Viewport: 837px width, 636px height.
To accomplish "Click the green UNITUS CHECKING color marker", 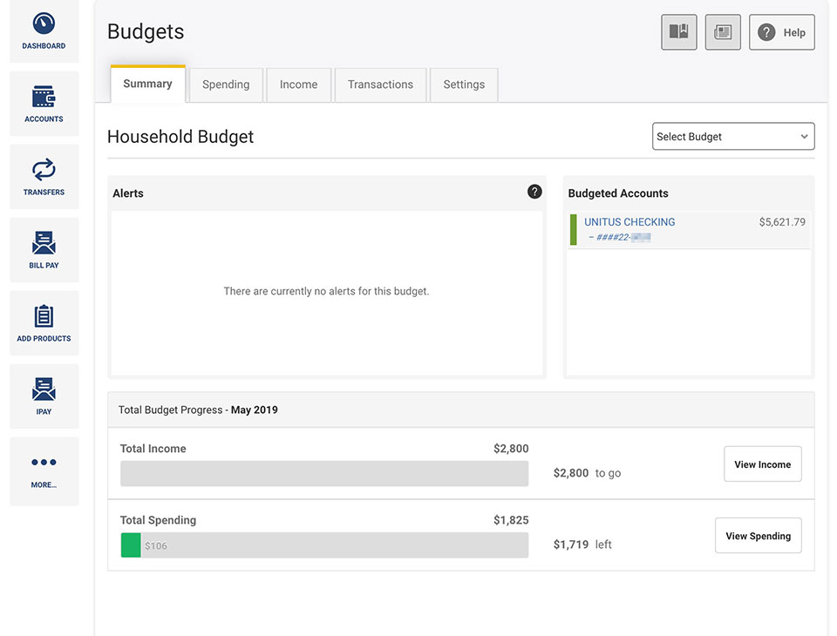I will 574,229.
